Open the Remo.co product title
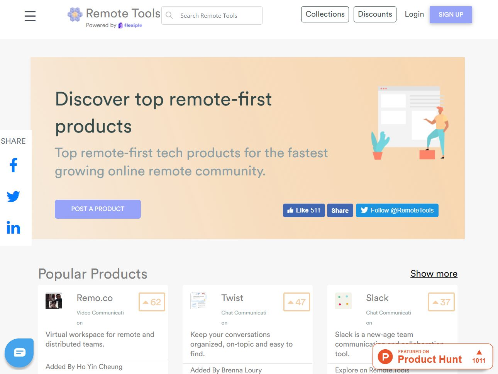Viewport: 498px width, 374px height. pos(95,298)
